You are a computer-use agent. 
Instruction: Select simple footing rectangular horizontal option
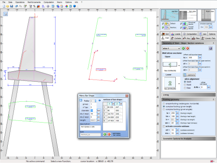(164, 103)
